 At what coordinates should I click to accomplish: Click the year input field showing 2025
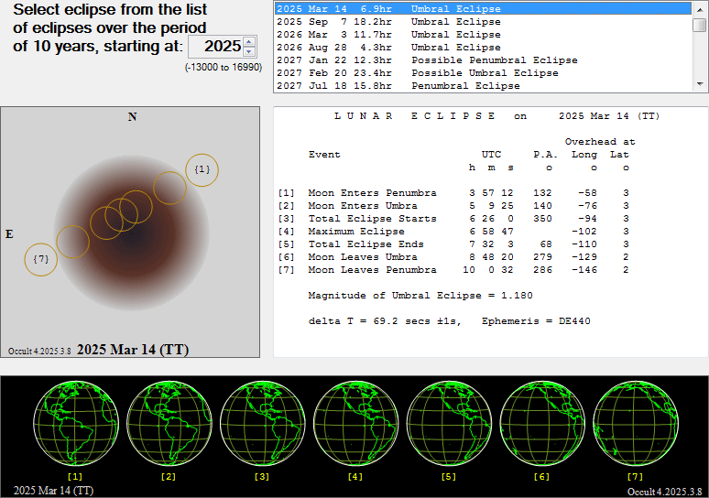pyautogui.click(x=222, y=47)
